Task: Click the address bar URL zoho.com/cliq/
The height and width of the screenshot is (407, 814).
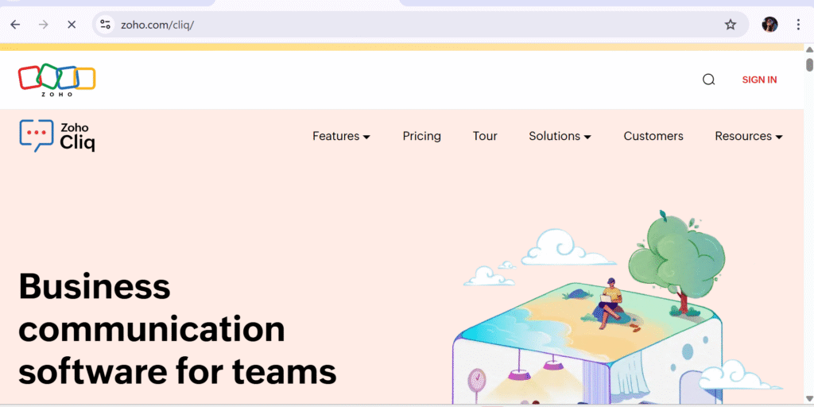Action: click(x=157, y=25)
